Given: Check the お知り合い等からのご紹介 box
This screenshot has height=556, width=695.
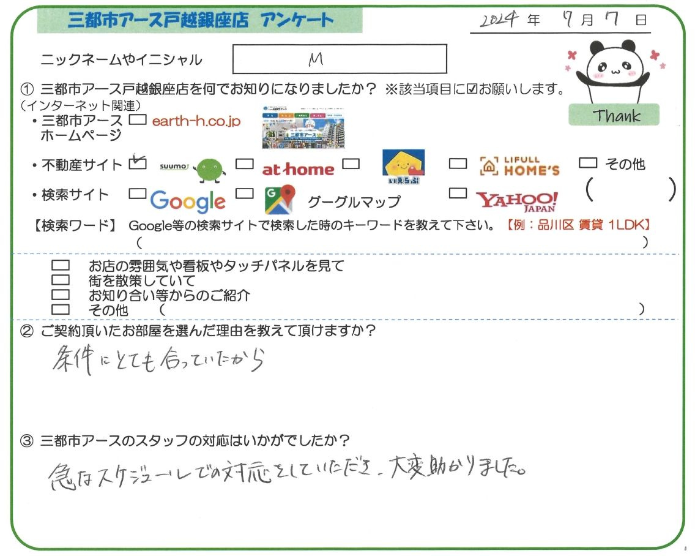Looking at the screenshot, I should 61,295.
